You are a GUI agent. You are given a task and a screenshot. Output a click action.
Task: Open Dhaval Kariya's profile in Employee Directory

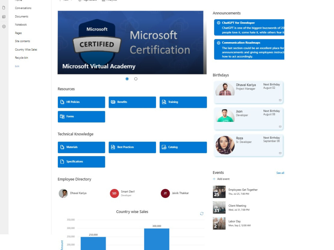78,193
